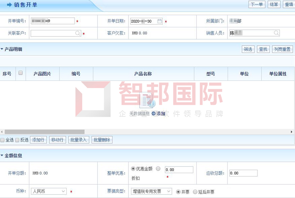Screen dimensions: 295x198
Task: Click the 单位属性 column header
Action: [278, 74]
